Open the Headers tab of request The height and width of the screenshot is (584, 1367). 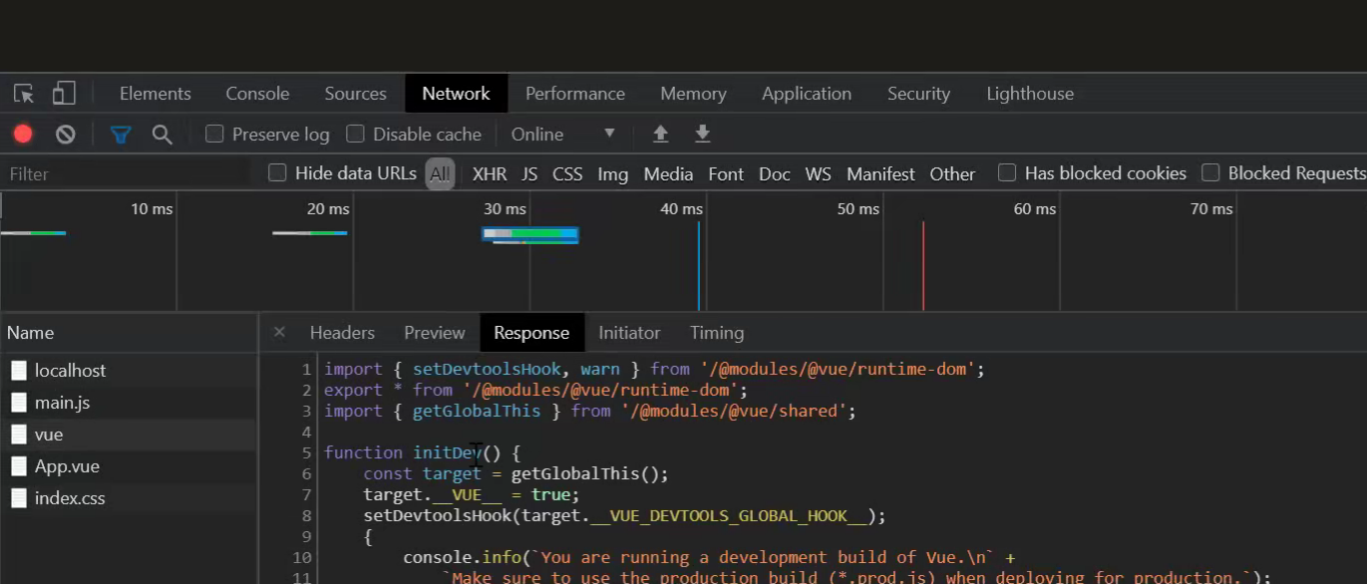click(342, 333)
